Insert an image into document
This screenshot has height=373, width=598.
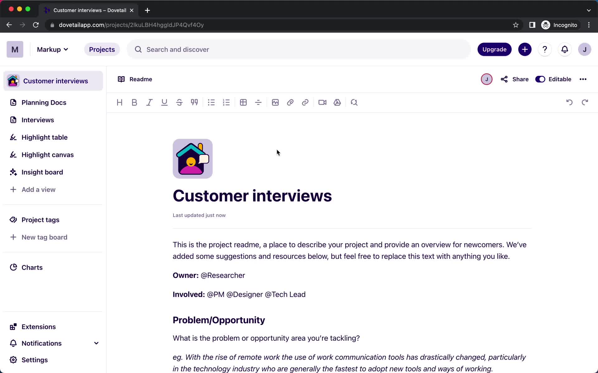click(275, 102)
